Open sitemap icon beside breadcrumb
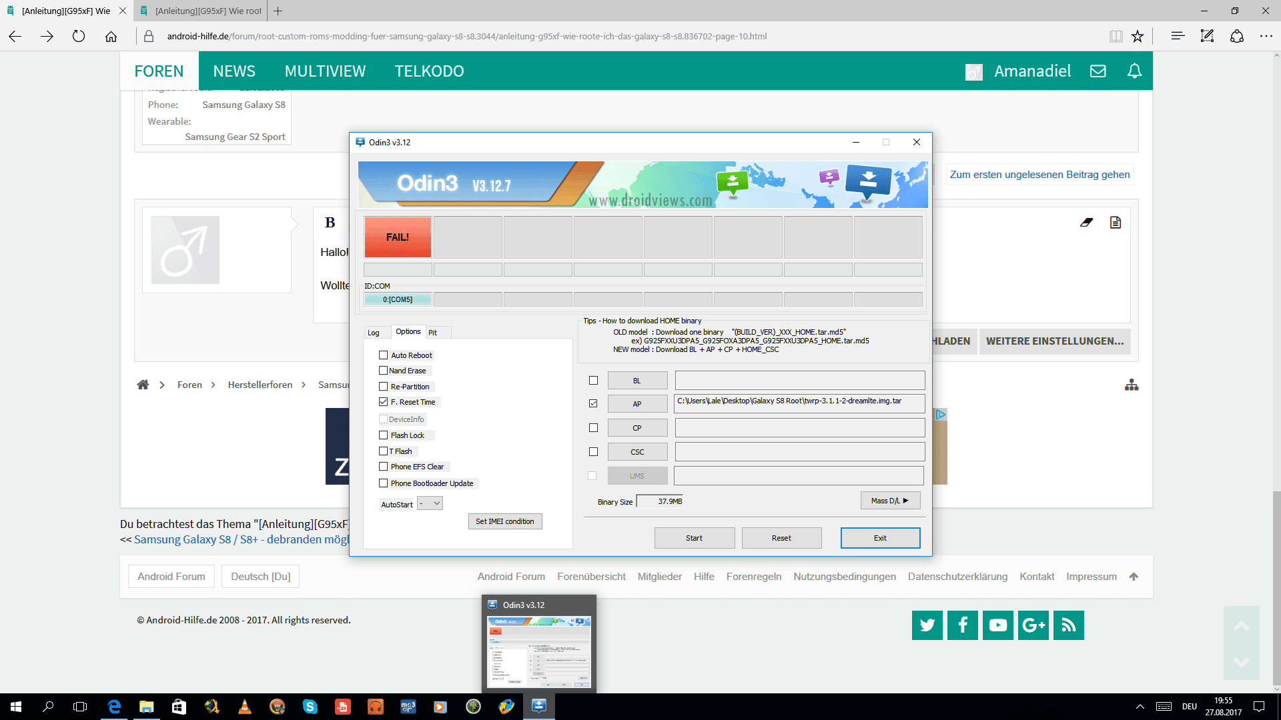 [1132, 385]
